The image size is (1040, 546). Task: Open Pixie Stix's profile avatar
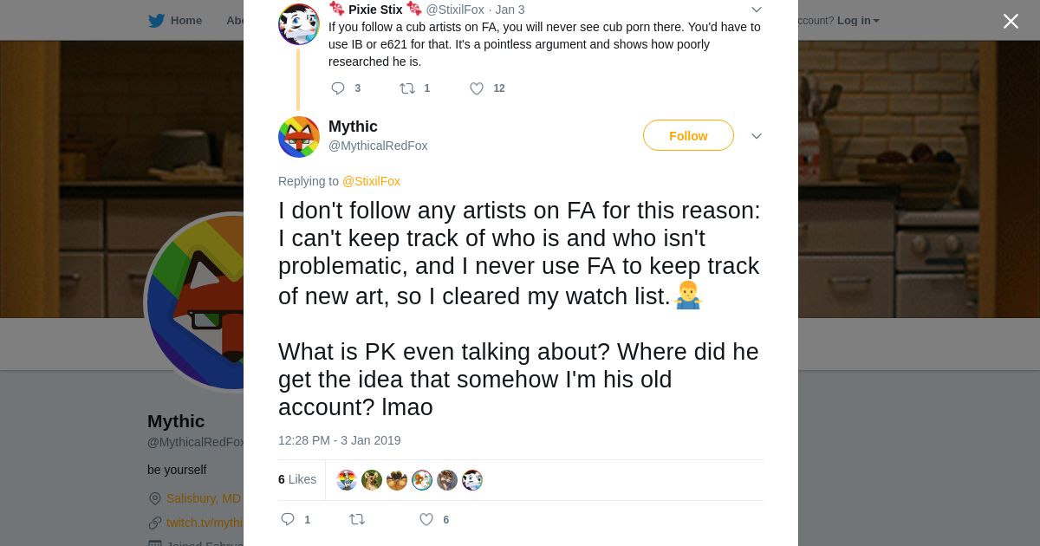[x=299, y=23]
